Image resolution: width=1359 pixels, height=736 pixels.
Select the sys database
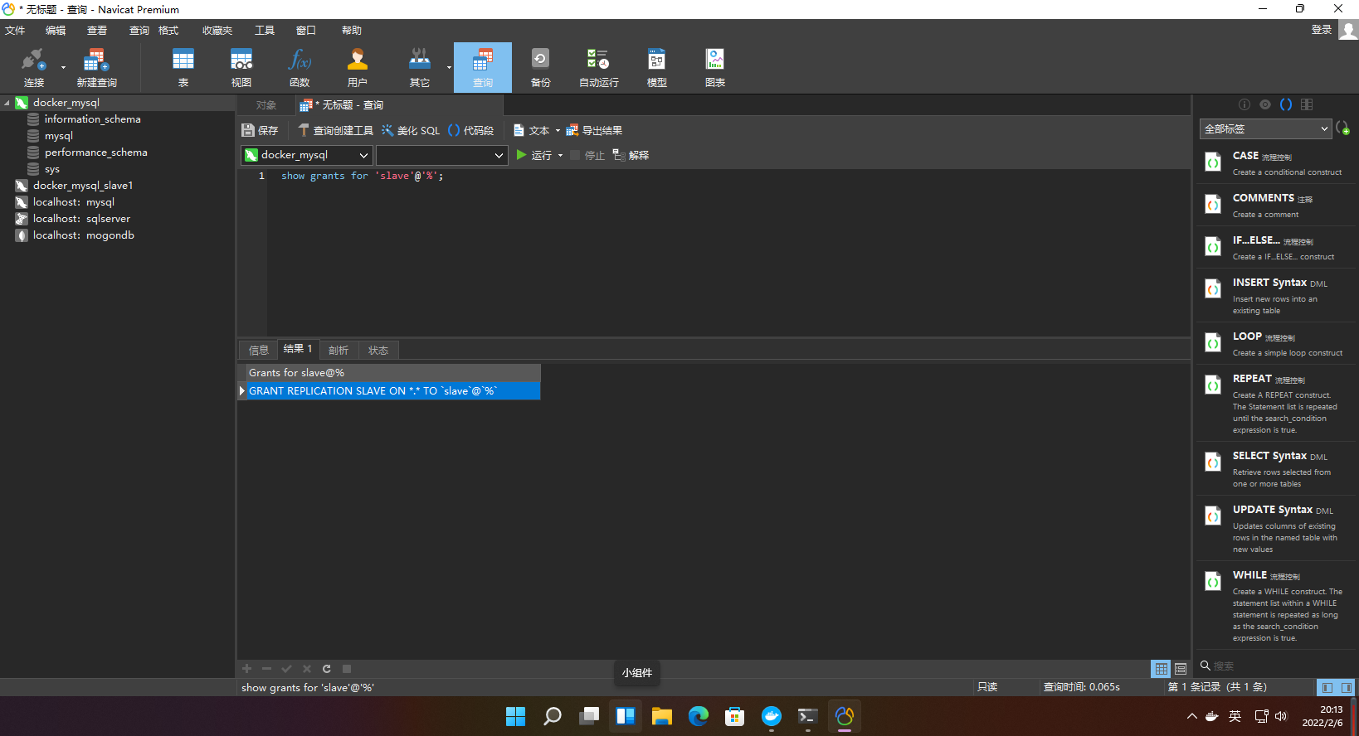[52, 169]
